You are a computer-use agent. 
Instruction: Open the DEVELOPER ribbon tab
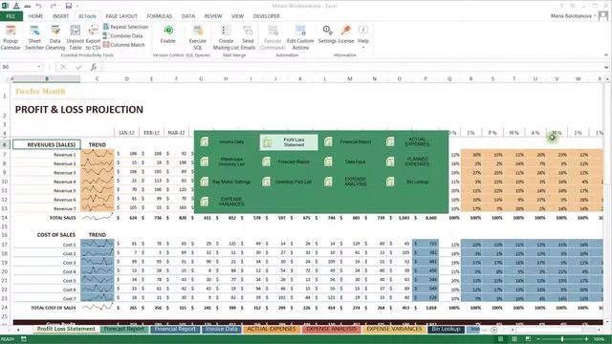point(266,16)
